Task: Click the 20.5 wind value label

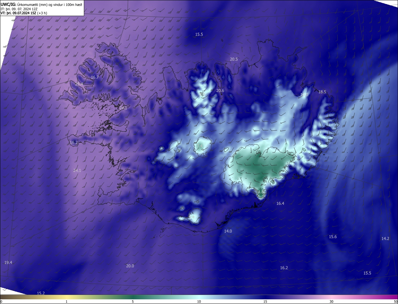Action: [234, 59]
